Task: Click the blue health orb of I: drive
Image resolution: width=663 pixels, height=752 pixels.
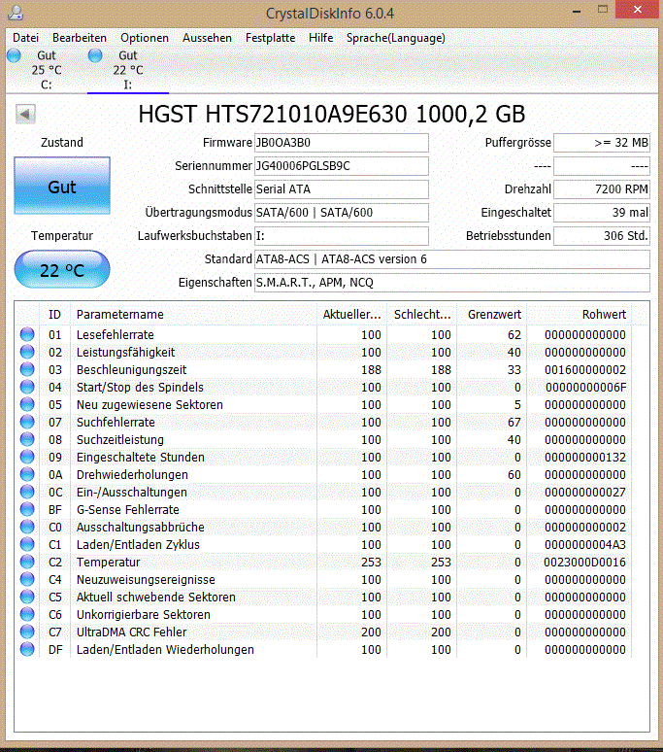Action: [95, 55]
